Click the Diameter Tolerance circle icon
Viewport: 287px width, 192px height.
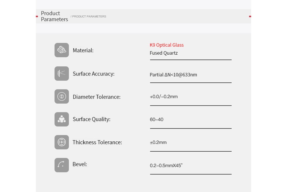coord(62,96)
